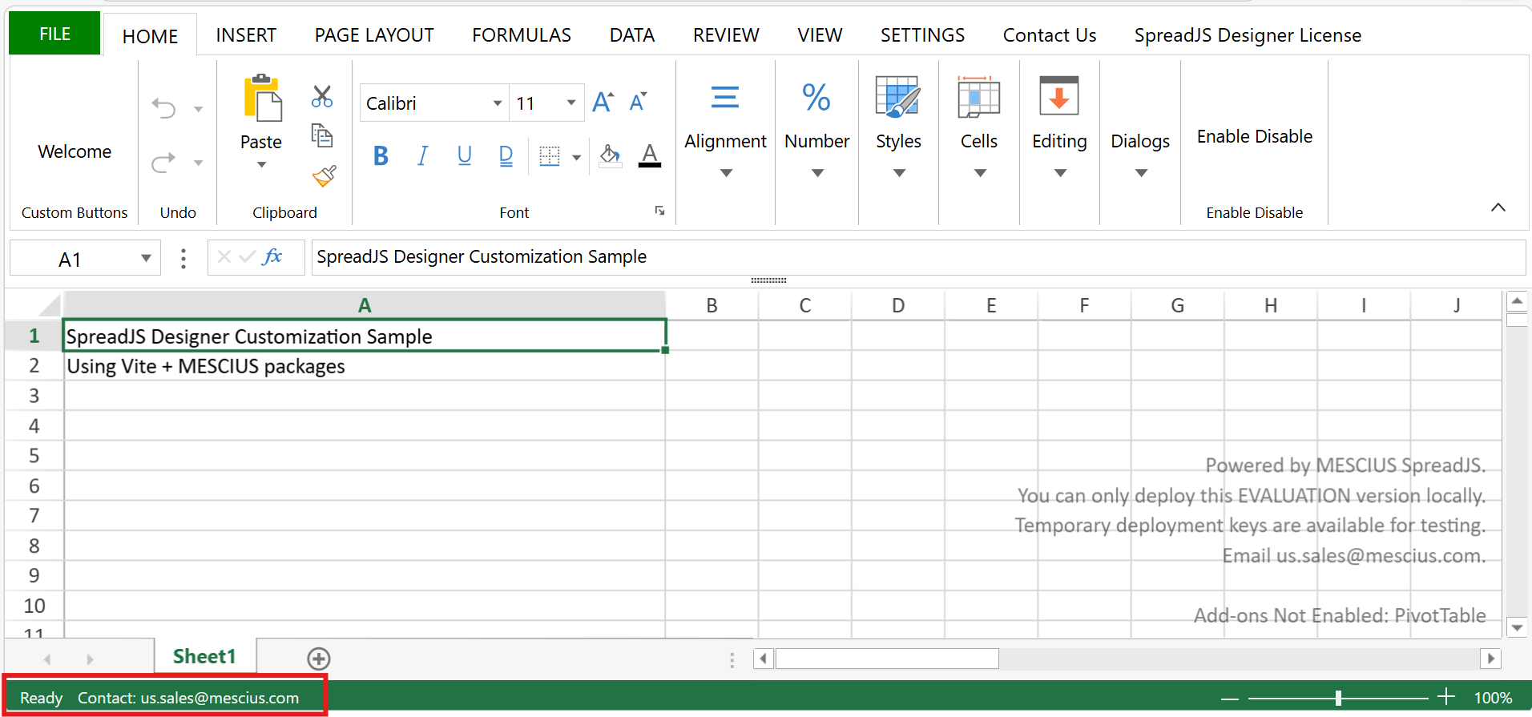The width and height of the screenshot is (1532, 717).
Task: Open the Font dialog launcher
Action: pos(659,211)
